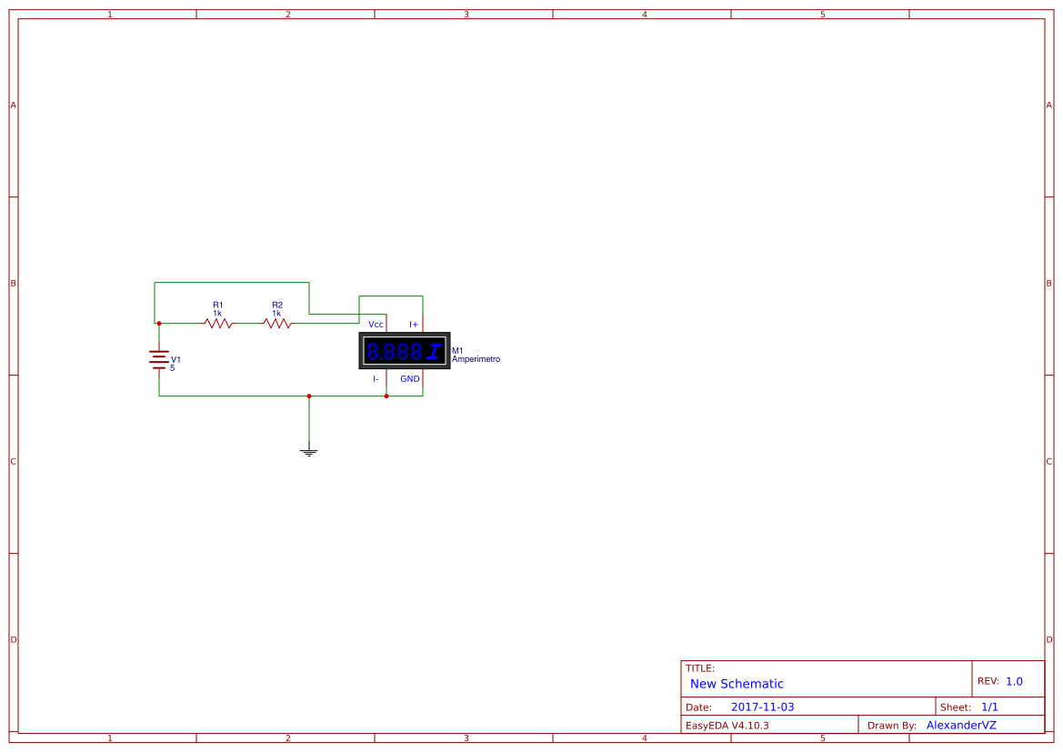Image resolution: width=1063 pixels, height=752 pixels.
Task: Click the EasyEDA V4.10.3 version label
Action: point(730,725)
